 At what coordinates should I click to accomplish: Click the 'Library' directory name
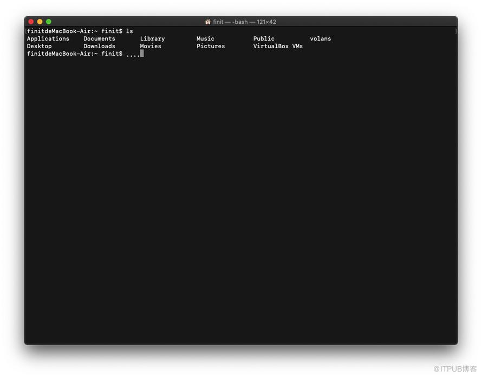[153, 39]
